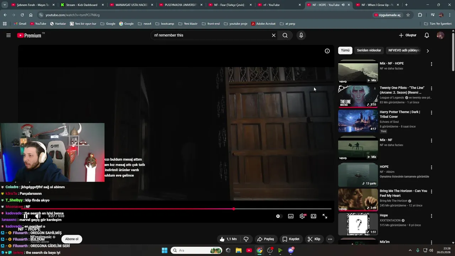Open Tüm Yer İşaretleri folder
This screenshot has height=256, width=455.
[x=438, y=23]
